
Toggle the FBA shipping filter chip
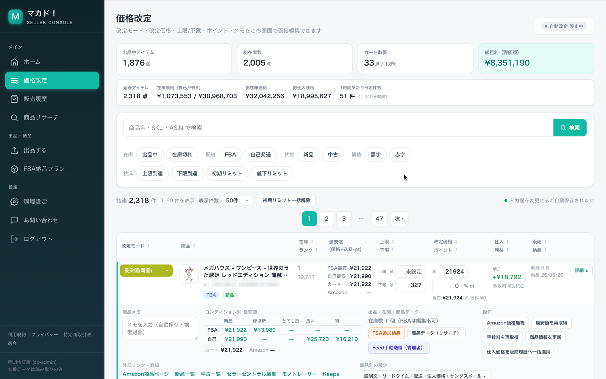[230, 155]
